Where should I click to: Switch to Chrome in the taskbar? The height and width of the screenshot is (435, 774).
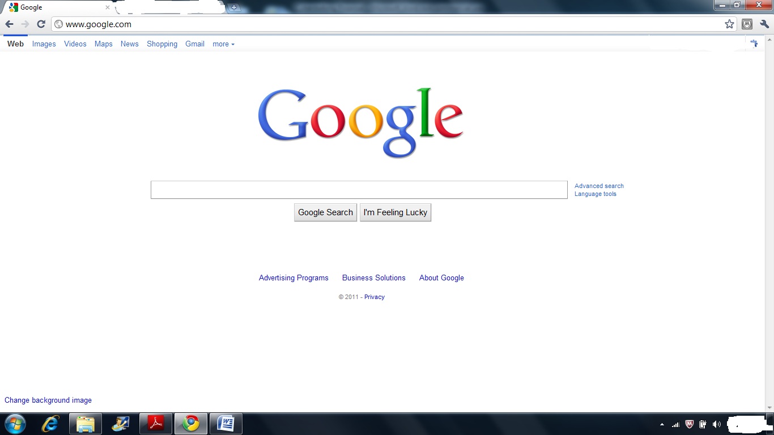coord(191,424)
